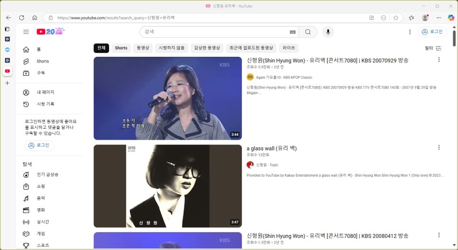The height and width of the screenshot is (250, 458).
Task: Click the browser address bar URL
Action: tap(116, 18)
